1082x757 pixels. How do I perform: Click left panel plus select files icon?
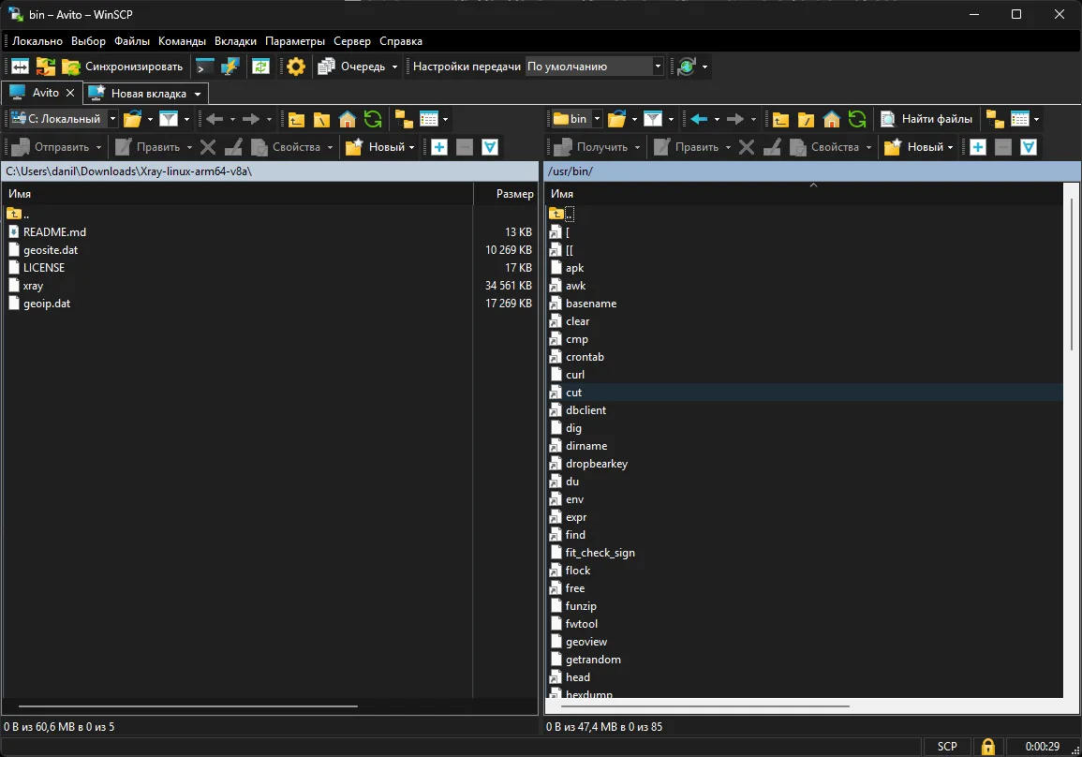439,146
